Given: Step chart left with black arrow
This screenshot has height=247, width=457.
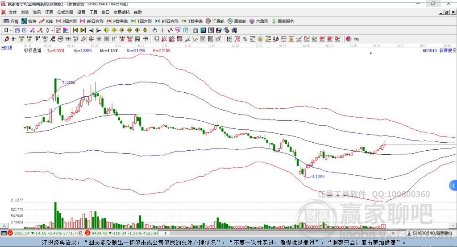Looking at the screenshot, I should [91, 30].
